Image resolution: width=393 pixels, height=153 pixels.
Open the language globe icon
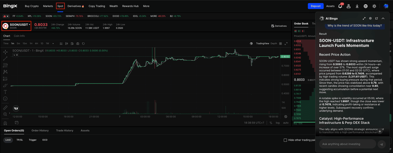[x=365, y=6]
